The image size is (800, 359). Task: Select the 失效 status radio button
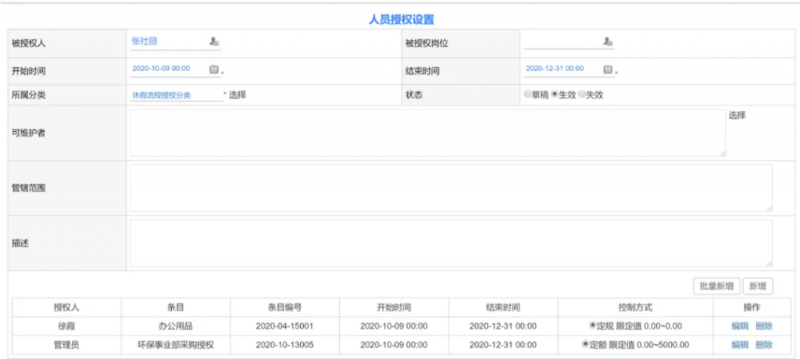tap(581, 95)
